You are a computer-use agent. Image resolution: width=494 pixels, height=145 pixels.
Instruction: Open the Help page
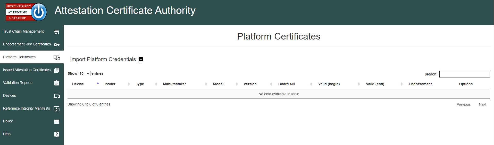[32, 134]
